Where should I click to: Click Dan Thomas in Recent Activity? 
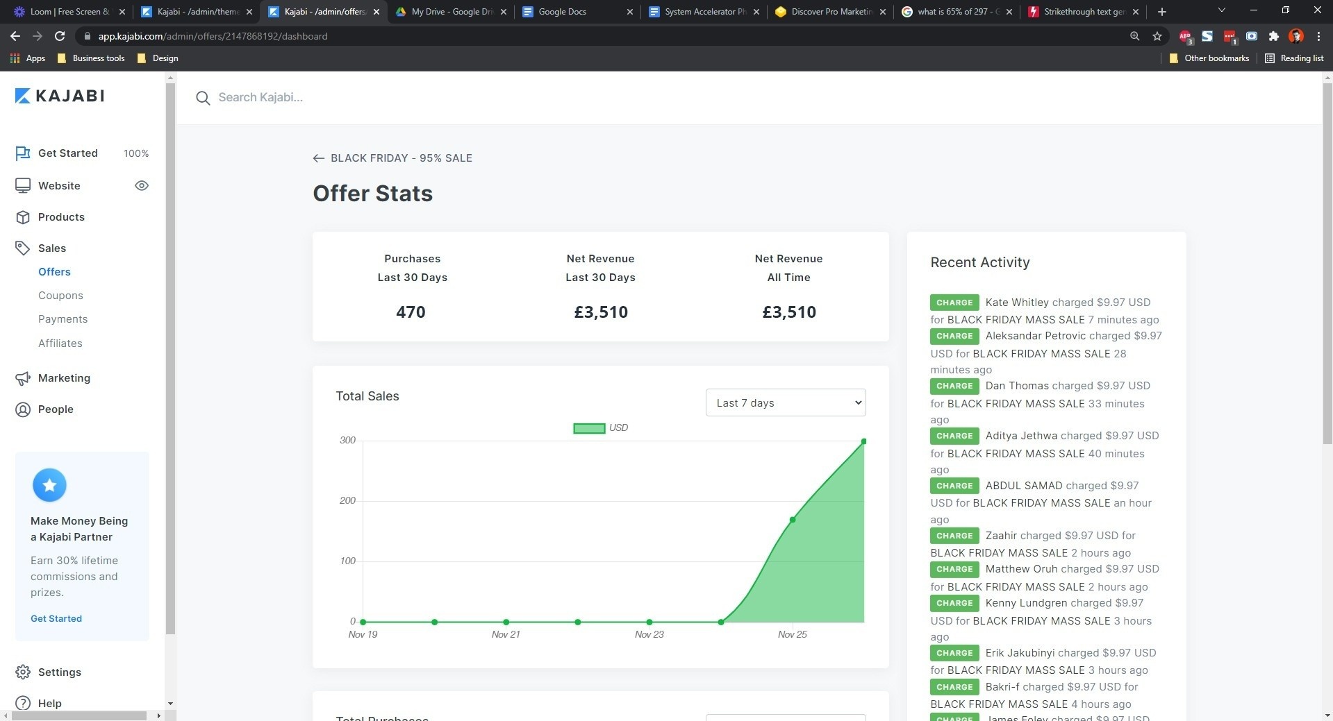pos(1017,386)
